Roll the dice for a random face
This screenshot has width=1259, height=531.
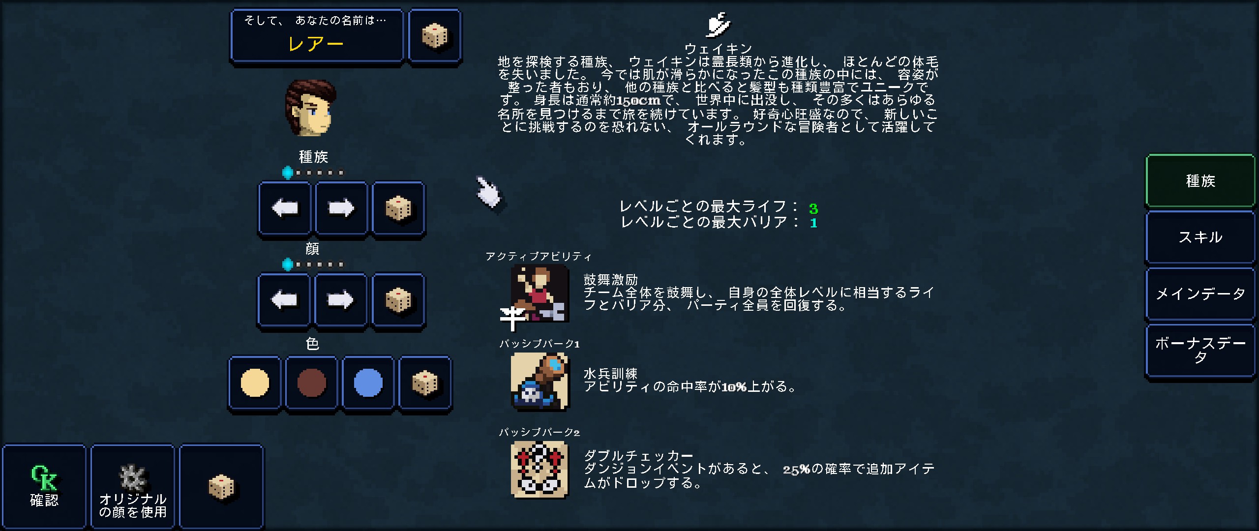(x=398, y=300)
